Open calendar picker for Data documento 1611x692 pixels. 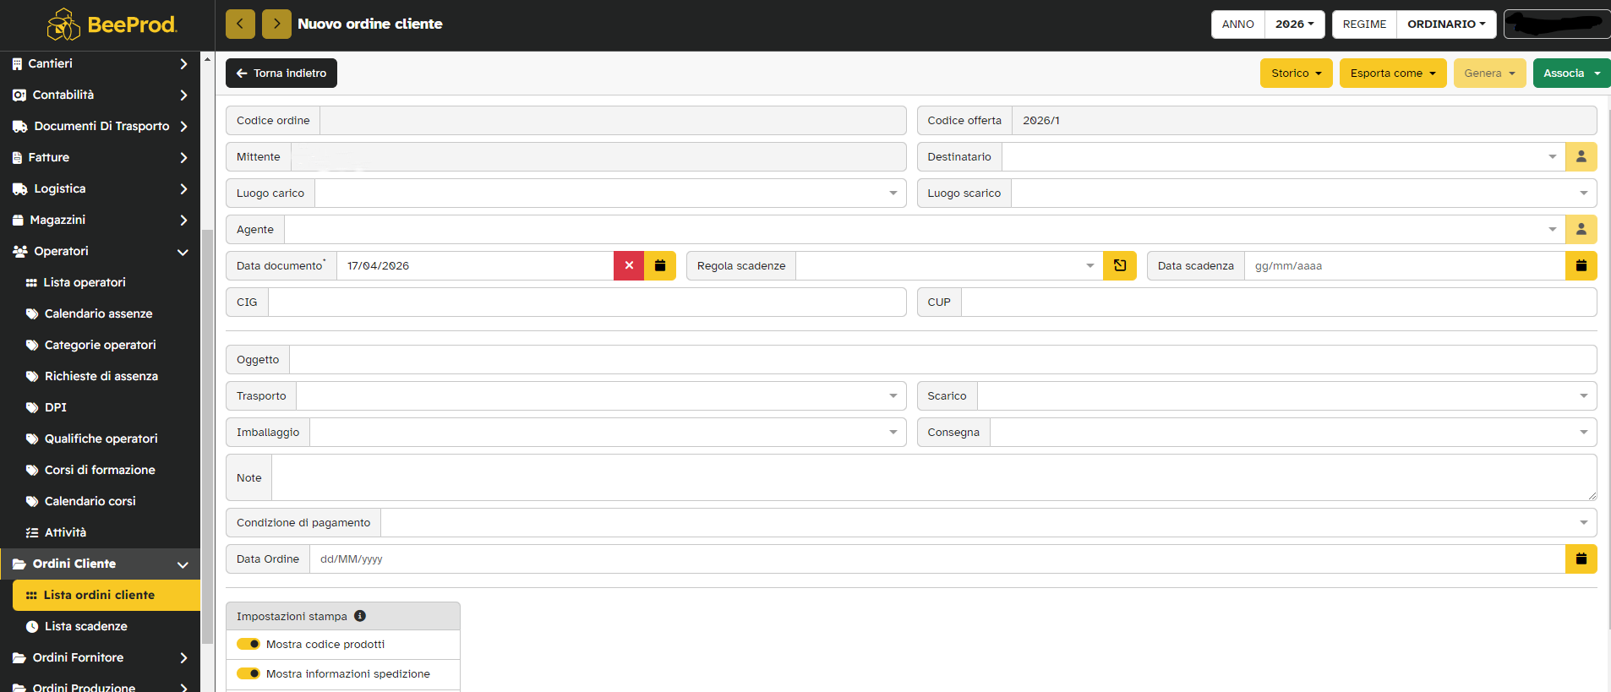660,265
